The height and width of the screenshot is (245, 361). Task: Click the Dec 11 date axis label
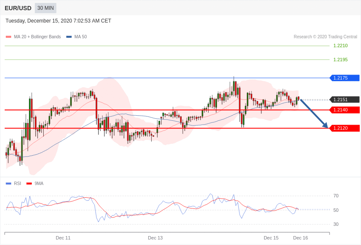click(x=63, y=238)
